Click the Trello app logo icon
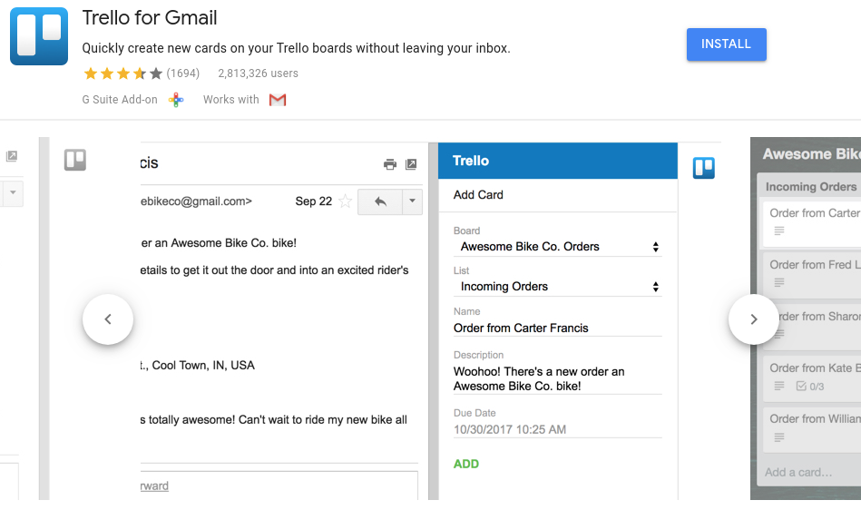Viewport: 861px width, 510px height. 39,36
